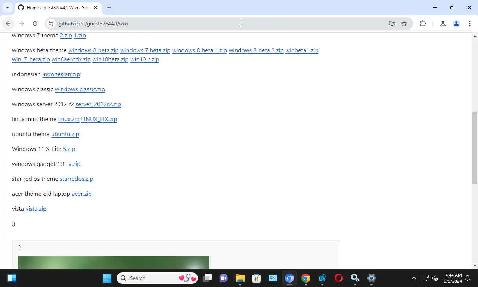Open the Extensions puzzle icon
The width and height of the screenshot is (478, 287).
[x=423, y=24]
